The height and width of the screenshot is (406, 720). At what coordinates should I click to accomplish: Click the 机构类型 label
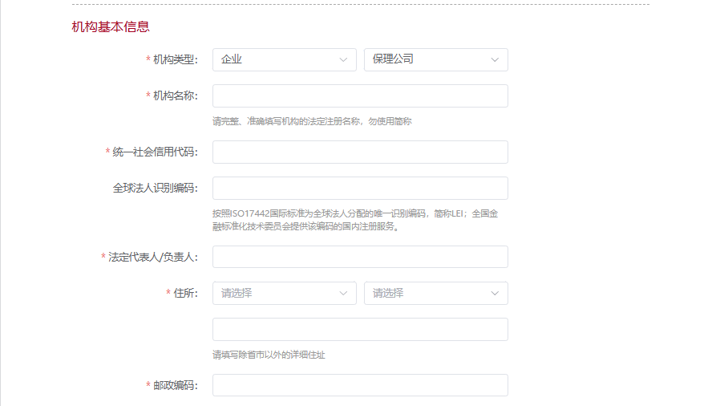tap(176, 59)
